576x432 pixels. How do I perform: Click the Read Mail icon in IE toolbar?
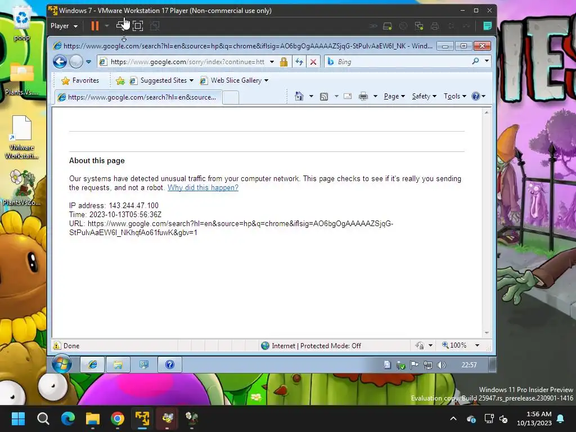[x=348, y=96]
